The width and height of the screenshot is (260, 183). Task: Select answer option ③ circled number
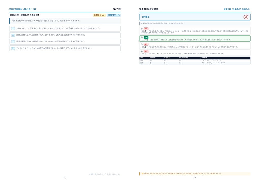click(13, 42)
